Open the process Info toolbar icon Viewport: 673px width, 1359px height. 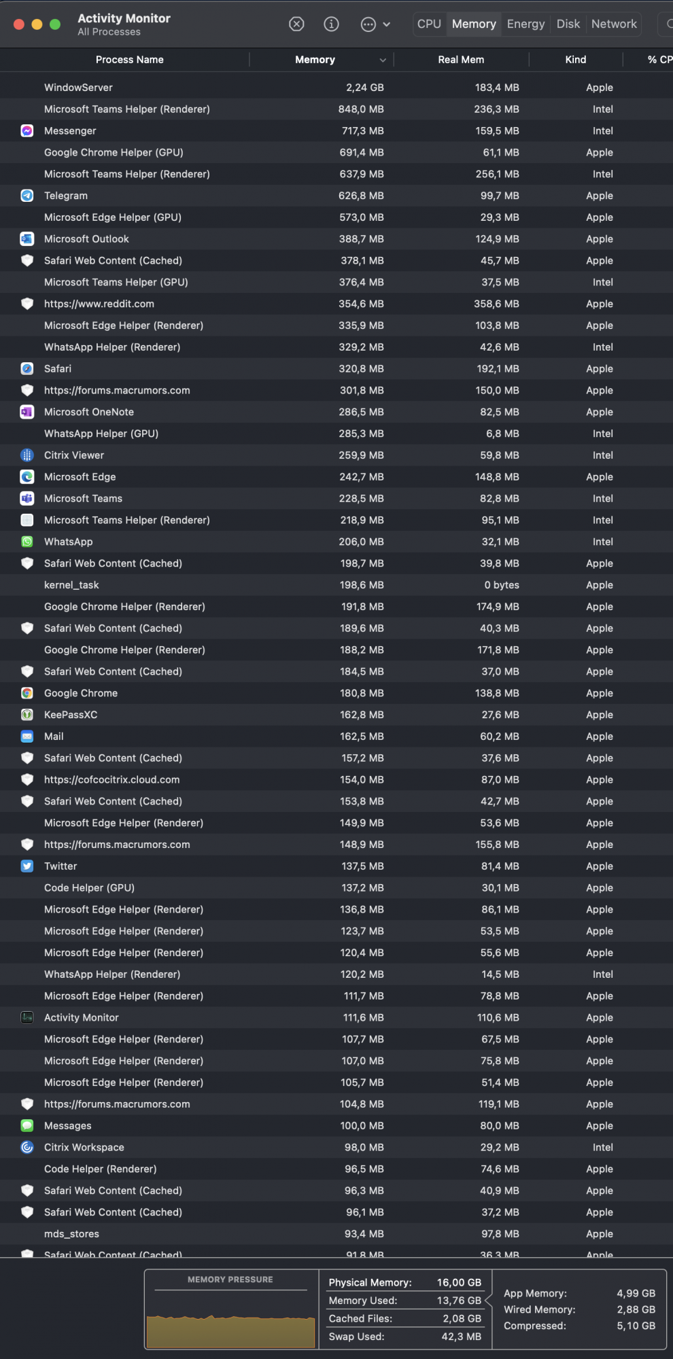pyautogui.click(x=332, y=24)
